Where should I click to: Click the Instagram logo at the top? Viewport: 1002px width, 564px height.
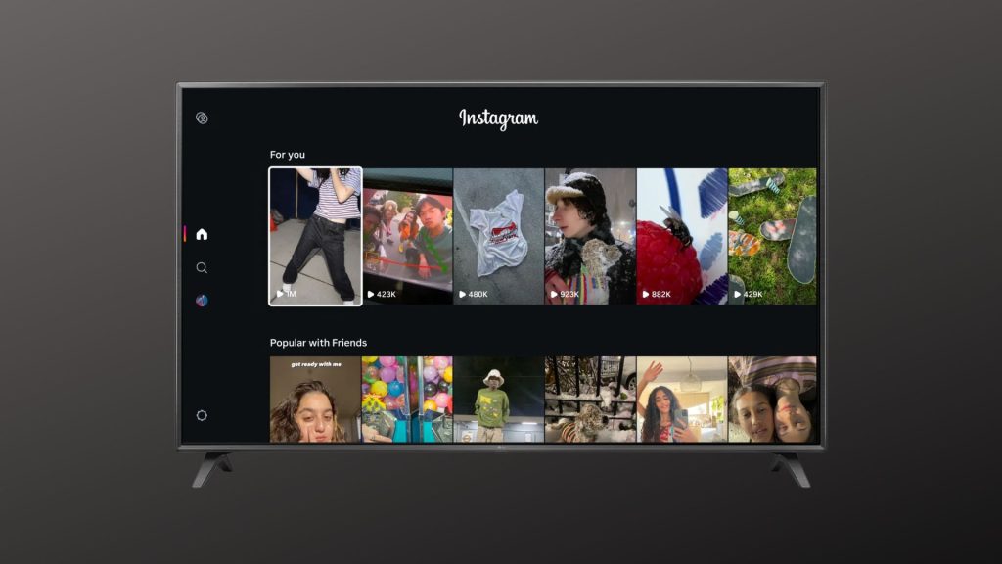(498, 118)
